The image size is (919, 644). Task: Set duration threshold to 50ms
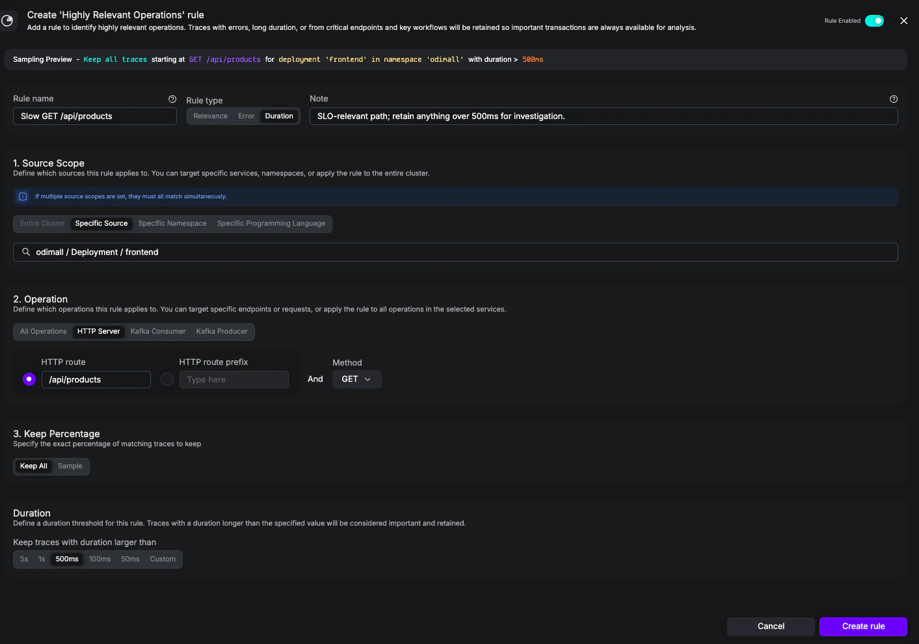pos(130,559)
